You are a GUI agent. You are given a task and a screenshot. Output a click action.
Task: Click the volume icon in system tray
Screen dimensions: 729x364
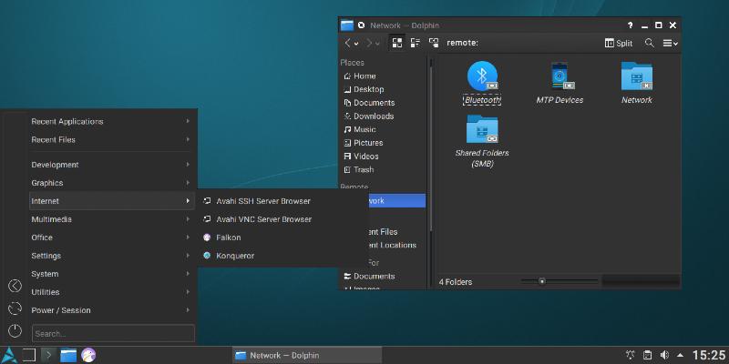pyautogui.click(x=663, y=355)
